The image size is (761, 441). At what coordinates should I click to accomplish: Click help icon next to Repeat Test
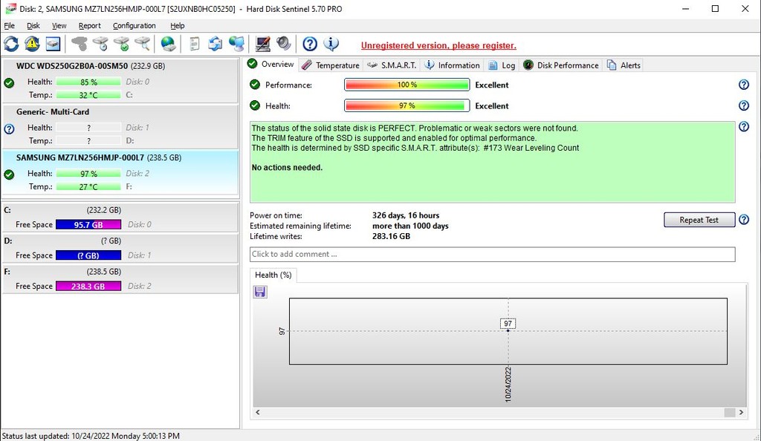pos(743,220)
